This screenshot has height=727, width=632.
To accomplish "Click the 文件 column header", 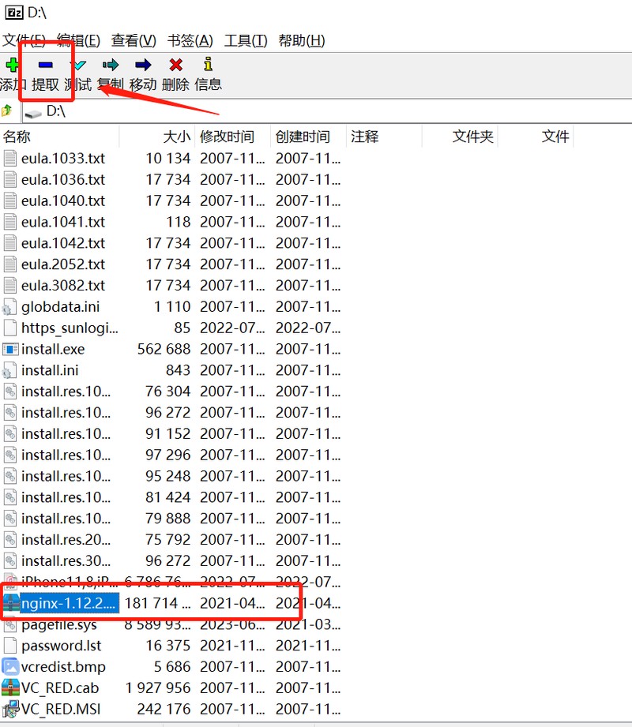I will tap(536, 137).
